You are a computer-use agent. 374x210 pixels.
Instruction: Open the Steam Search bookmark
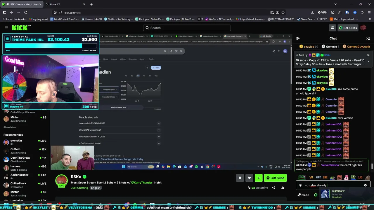coord(306,19)
